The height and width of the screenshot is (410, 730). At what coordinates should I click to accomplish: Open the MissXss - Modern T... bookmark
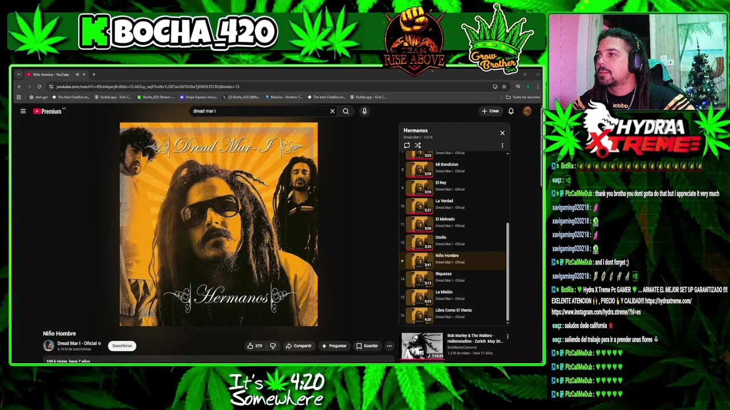(x=283, y=97)
